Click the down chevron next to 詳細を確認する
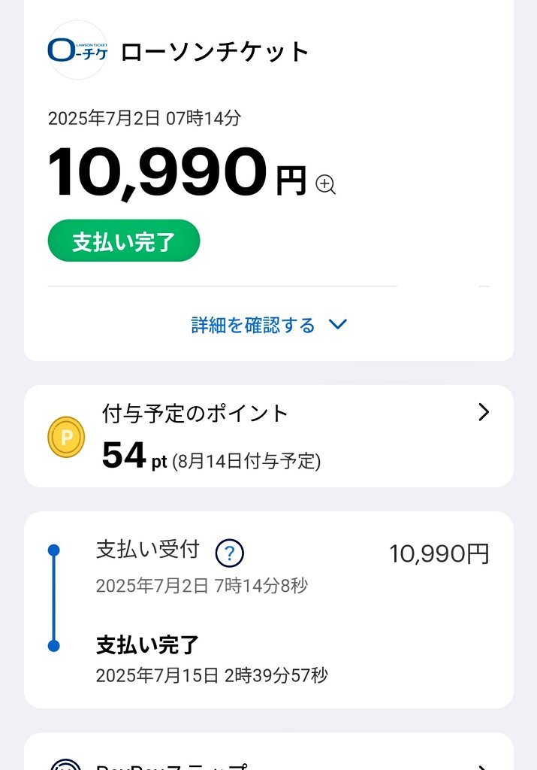This screenshot has height=770, width=537. click(338, 324)
